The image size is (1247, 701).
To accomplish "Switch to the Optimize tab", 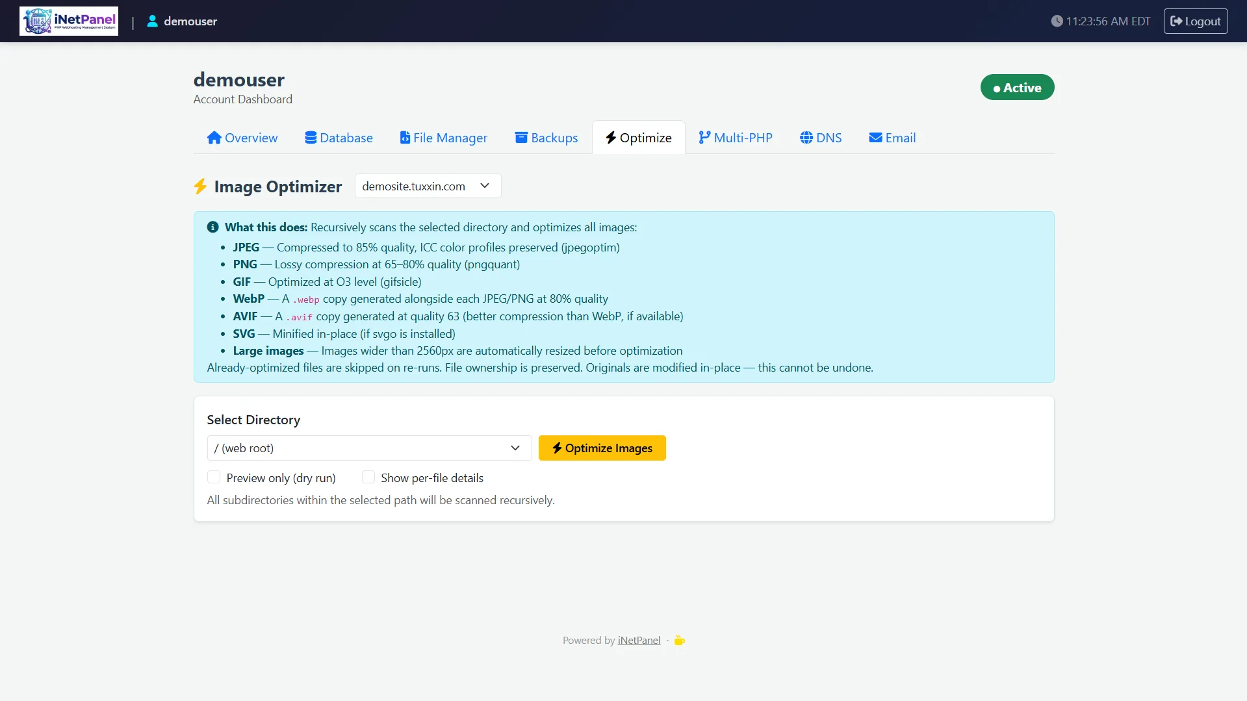I will click(x=638, y=137).
